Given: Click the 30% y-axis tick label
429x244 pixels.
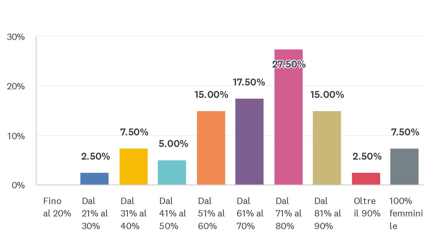Looking at the screenshot, I should [x=16, y=37].
